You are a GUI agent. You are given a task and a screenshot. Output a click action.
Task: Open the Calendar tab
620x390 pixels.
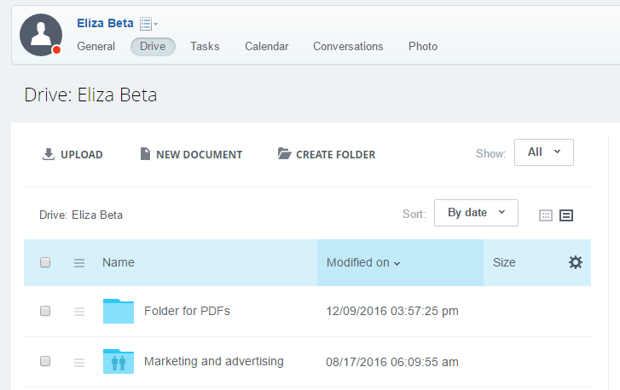[x=266, y=47]
